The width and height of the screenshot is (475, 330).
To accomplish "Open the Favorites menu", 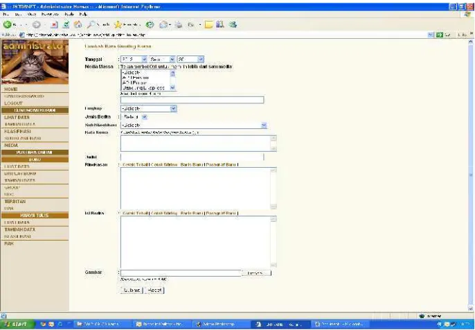I will click(x=50, y=15).
